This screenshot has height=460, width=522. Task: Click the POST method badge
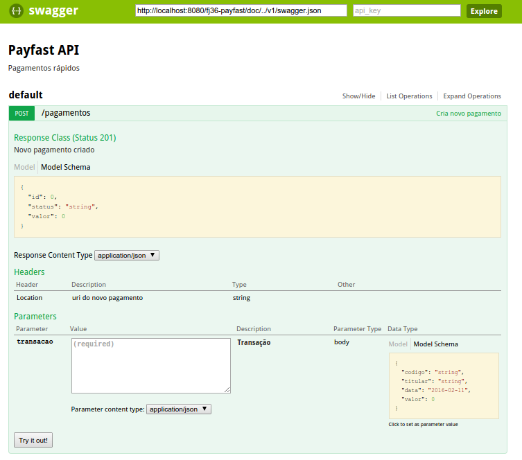[x=21, y=114]
